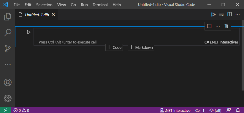Viewport: 244px width, 113px height.
Task: Open the Explorer view in activity bar
Action: [x=8, y=17]
